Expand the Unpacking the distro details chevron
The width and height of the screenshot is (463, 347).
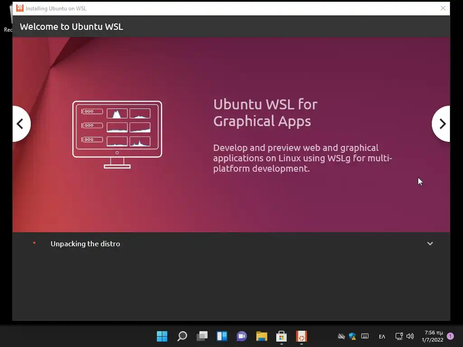(430, 244)
